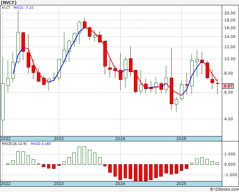The width and height of the screenshot is (239, 192).
Task: Click the current price tag 6.87
Action: point(228,86)
